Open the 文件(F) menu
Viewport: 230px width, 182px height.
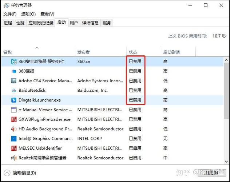click(10, 14)
